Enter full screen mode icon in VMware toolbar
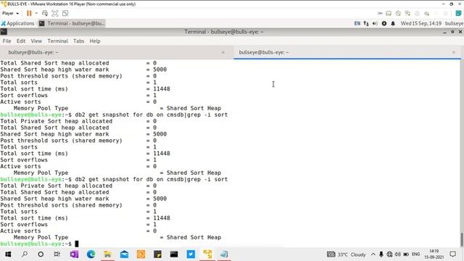 click(x=55, y=13)
